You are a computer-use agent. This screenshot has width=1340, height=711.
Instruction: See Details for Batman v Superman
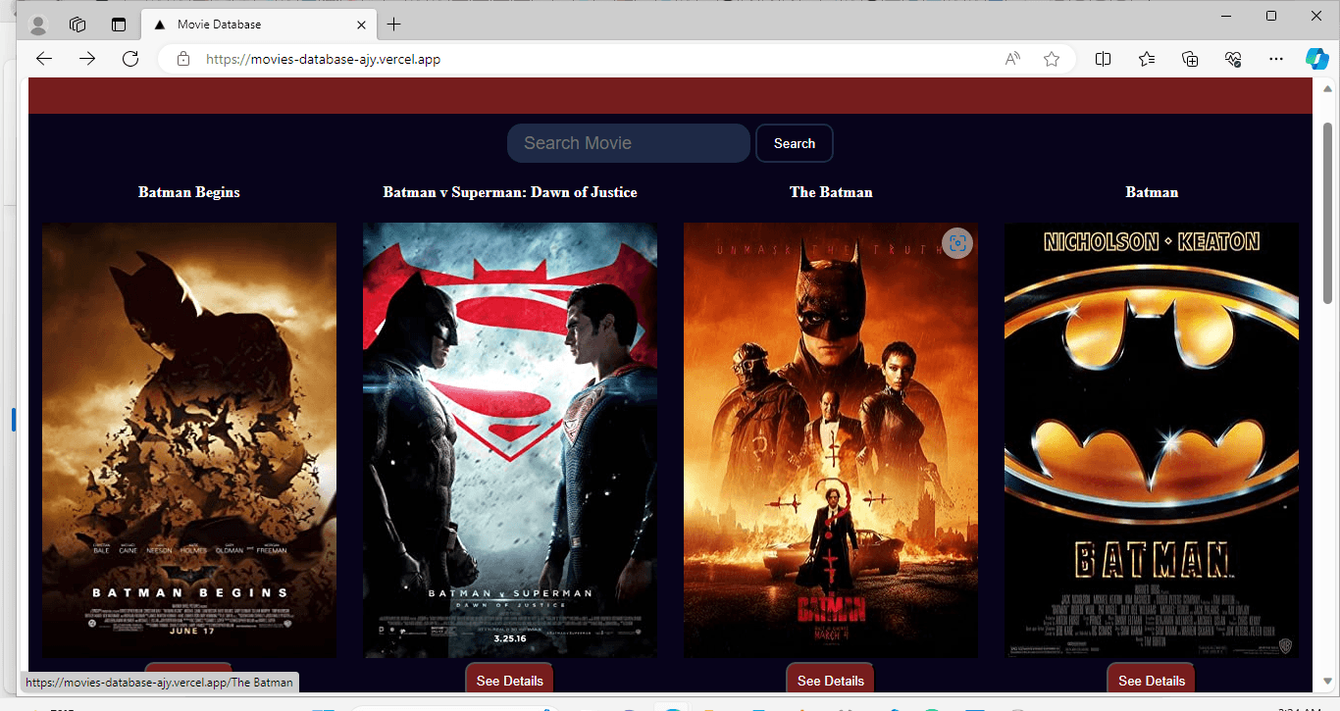point(510,679)
